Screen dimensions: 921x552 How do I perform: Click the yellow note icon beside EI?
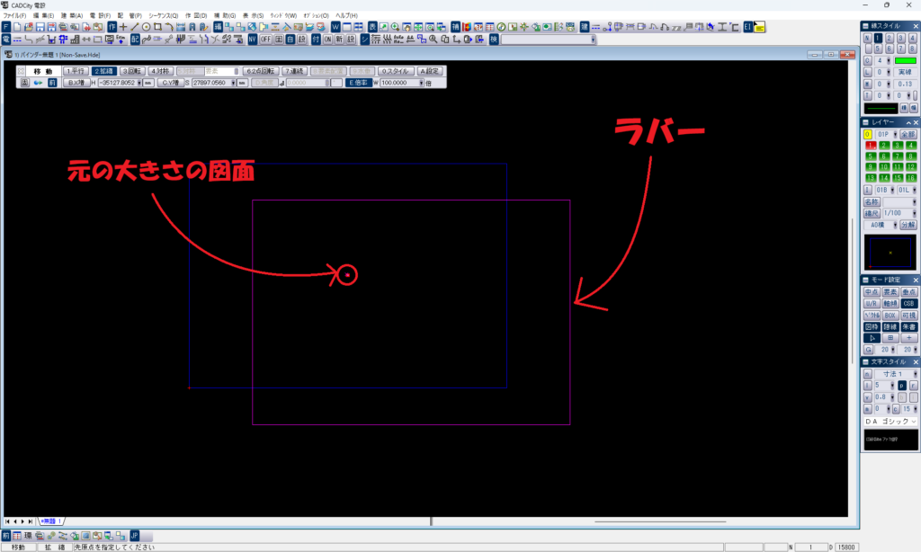(759, 27)
